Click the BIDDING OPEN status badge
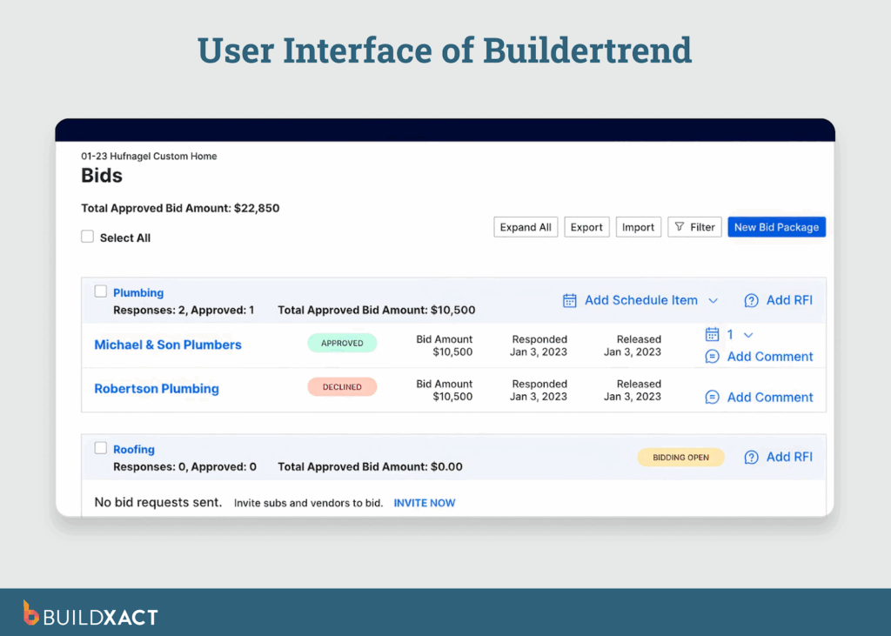This screenshot has width=891, height=636. (x=680, y=457)
